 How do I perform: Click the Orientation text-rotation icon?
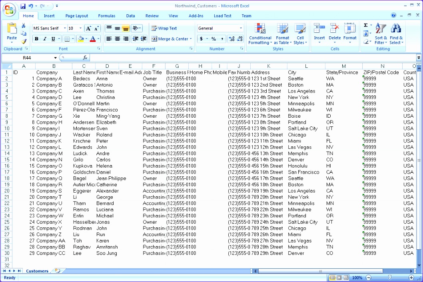[x=136, y=28]
